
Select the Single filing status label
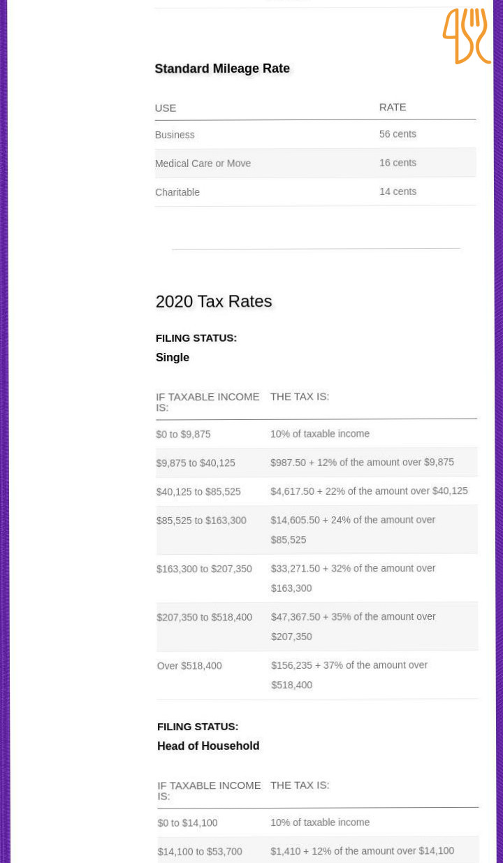173,358
